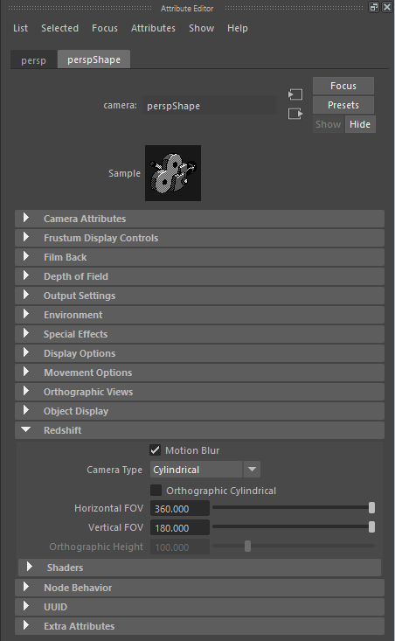The width and height of the screenshot is (395, 641).
Task: Click the go to output connection icon
Action: (295, 114)
